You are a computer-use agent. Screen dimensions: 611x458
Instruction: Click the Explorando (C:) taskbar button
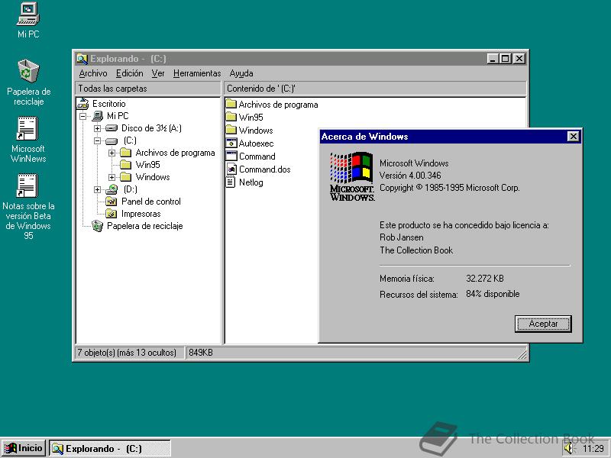pyautogui.click(x=110, y=448)
